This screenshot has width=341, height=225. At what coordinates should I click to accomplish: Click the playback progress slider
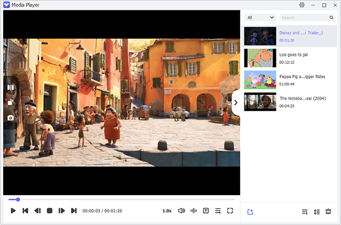(x=121, y=199)
